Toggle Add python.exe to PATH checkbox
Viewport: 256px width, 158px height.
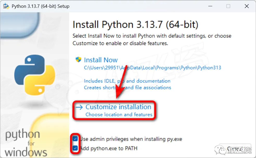coord(75,148)
